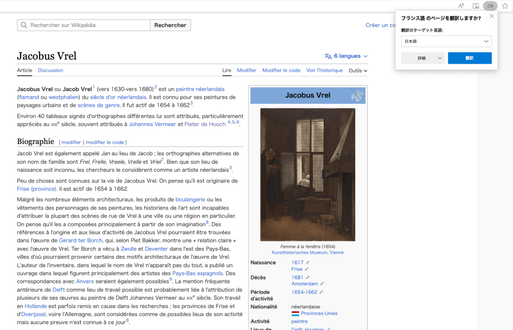Viewport: 513px width, 330px height.
Task: Expand the 詳細 options dropdown
Action: [423, 58]
